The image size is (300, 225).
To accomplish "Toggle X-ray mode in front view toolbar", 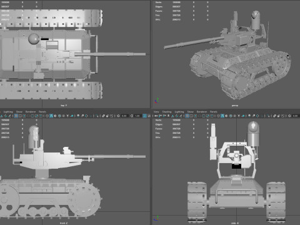I will 103,116.
